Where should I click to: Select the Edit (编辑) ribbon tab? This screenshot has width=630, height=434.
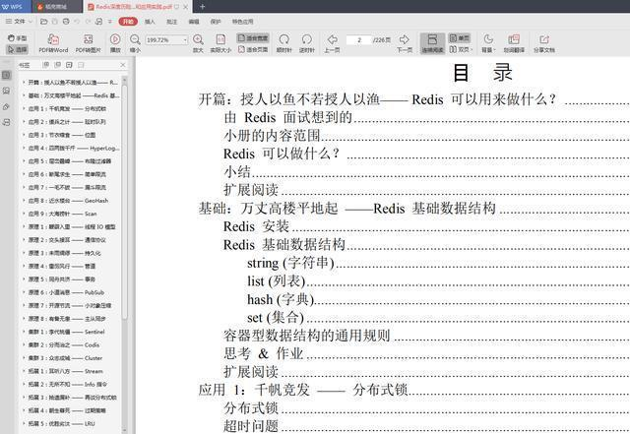[x=194, y=22]
